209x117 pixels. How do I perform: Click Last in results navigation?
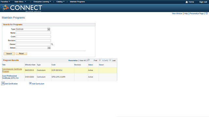click(114, 60)
